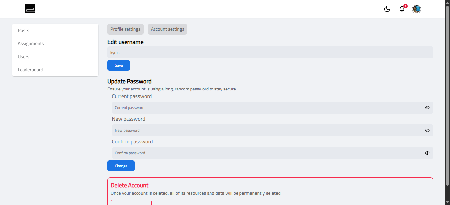Toggle dark mode with moon icon
Viewport: 450px width, 205px height.
coord(387,9)
